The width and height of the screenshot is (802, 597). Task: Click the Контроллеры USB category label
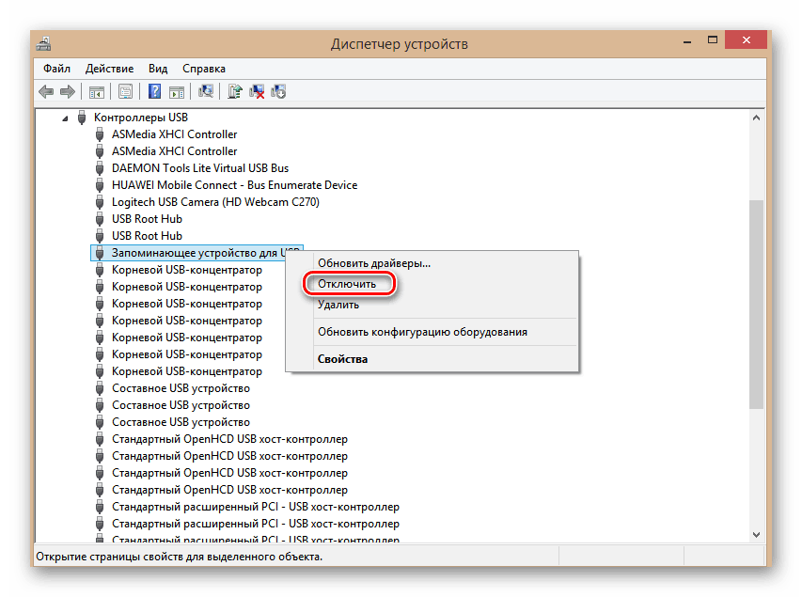pos(141,118)
